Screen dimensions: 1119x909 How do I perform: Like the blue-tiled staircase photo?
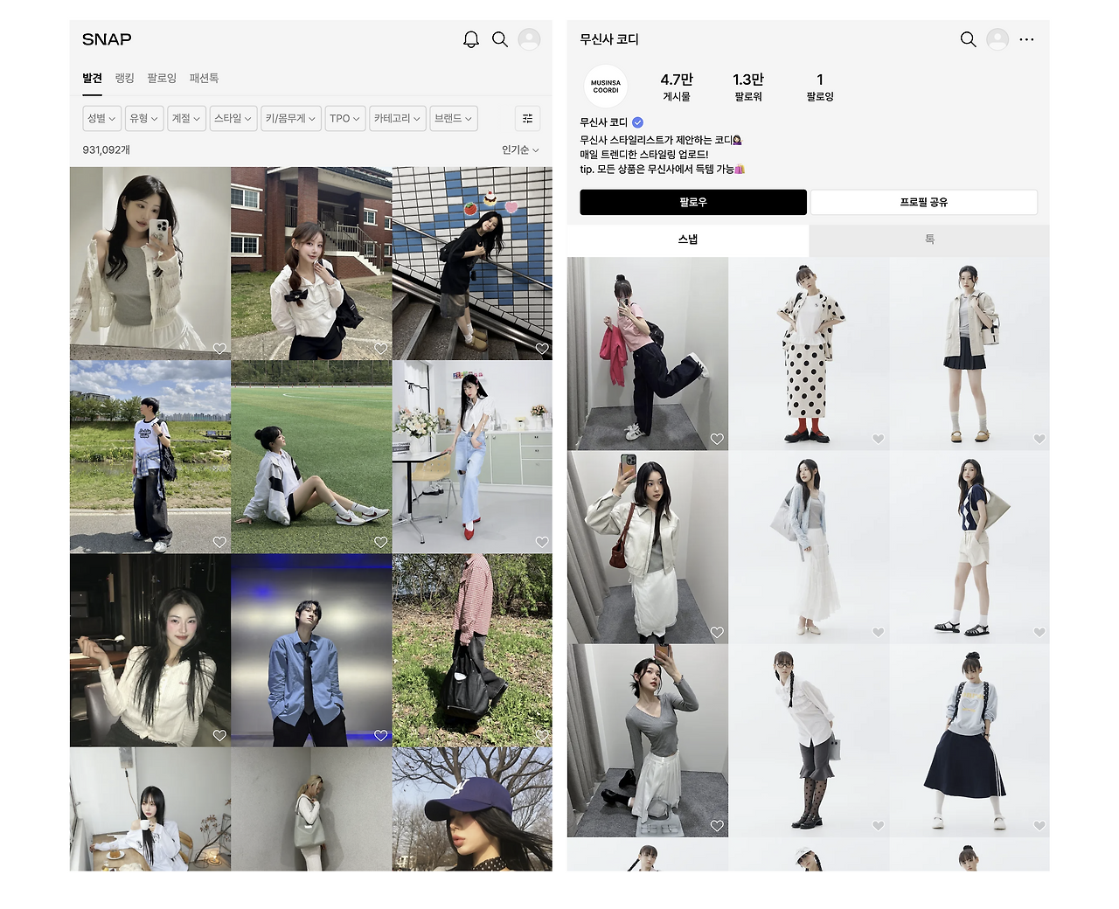542,349
